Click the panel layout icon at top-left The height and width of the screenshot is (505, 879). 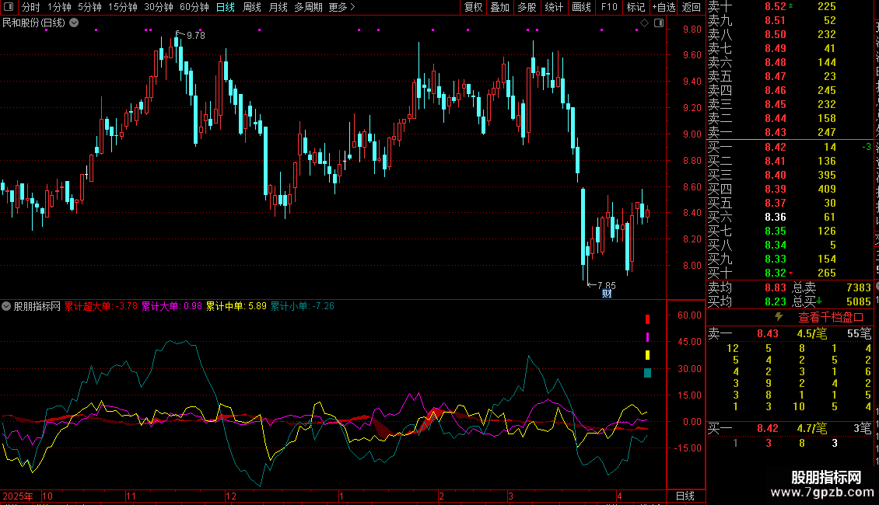tap(9, 7)
